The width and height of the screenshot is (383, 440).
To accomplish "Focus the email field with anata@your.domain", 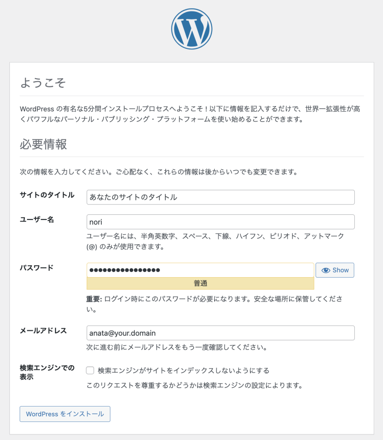I will [220, 333].
